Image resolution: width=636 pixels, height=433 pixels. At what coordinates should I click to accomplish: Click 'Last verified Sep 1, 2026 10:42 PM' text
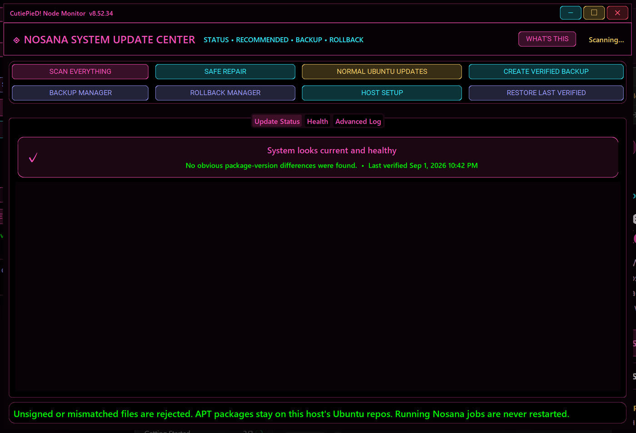tap(423, 165)
